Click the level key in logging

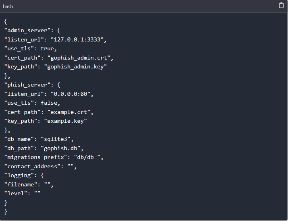point(16,194)
